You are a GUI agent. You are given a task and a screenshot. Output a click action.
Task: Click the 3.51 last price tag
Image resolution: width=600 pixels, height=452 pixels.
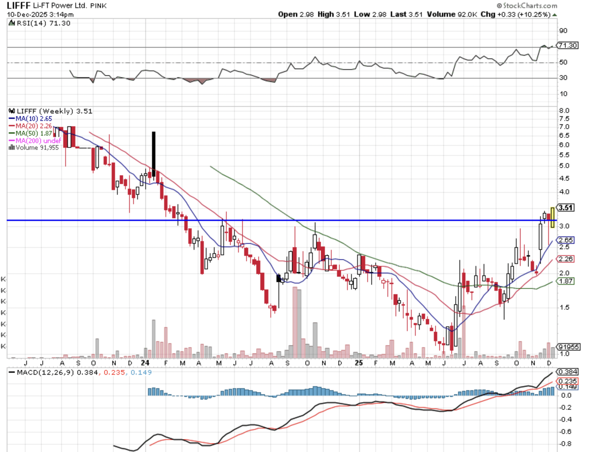(x=566, y=208)
